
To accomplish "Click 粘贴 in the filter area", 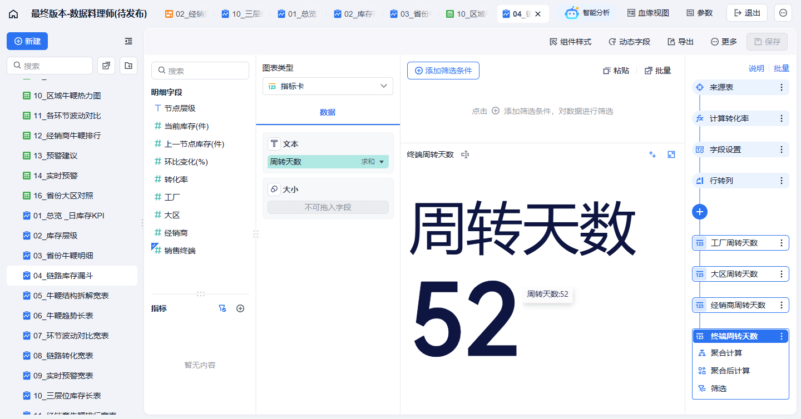I will coord(616,71).
